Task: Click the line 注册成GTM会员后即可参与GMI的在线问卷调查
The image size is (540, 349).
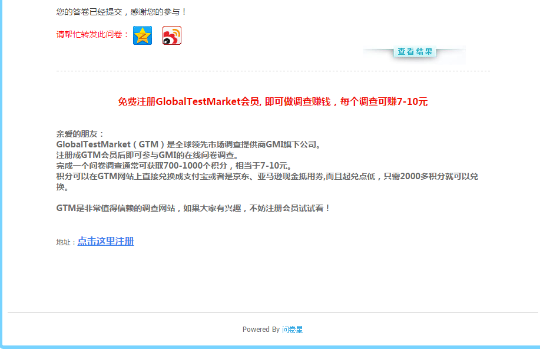Action: pos(147,155)
